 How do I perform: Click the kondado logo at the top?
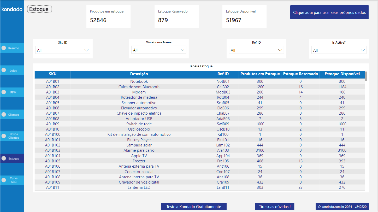[12, 9]
